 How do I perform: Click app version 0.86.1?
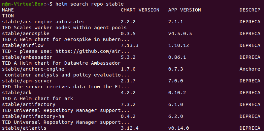coord(177,57)
